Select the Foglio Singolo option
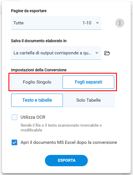The height and width of the screenshot is (175, 133). 37,82
